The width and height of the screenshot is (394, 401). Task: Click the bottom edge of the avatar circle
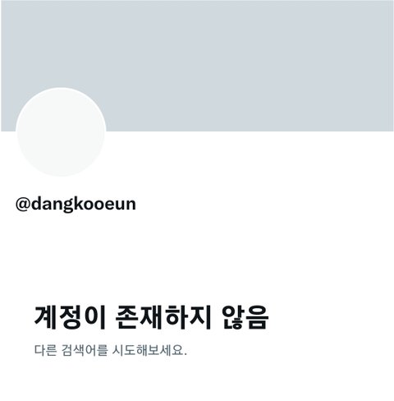[61, 175]
